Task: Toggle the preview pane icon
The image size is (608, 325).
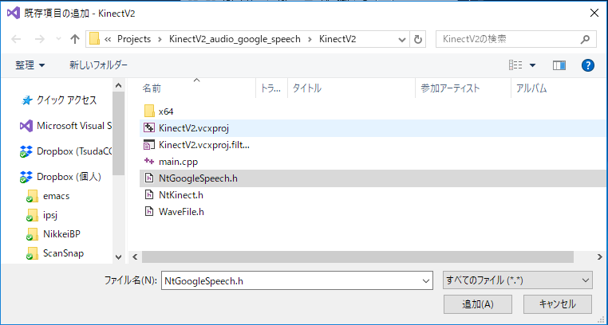Action: pos(559,65)
